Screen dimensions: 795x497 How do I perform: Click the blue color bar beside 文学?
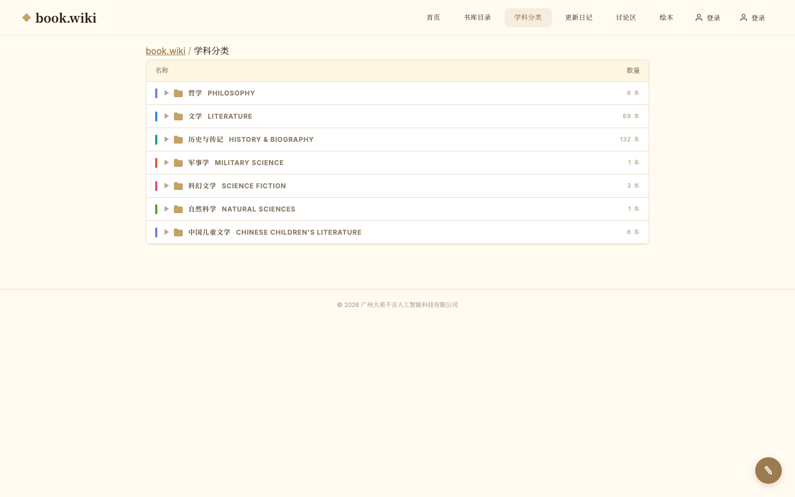[156, 117]
